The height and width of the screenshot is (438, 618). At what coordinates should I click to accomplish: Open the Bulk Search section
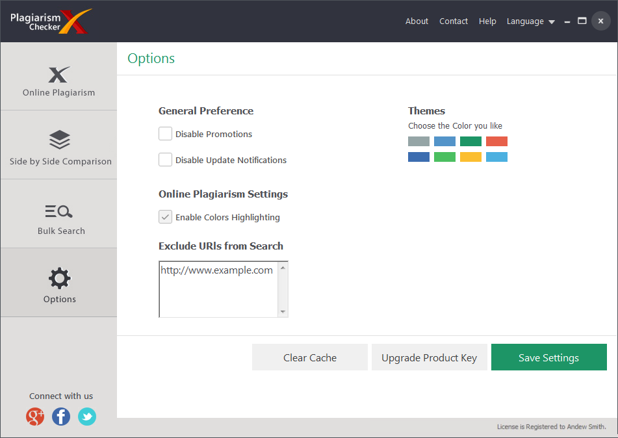(x=58, y=214)
